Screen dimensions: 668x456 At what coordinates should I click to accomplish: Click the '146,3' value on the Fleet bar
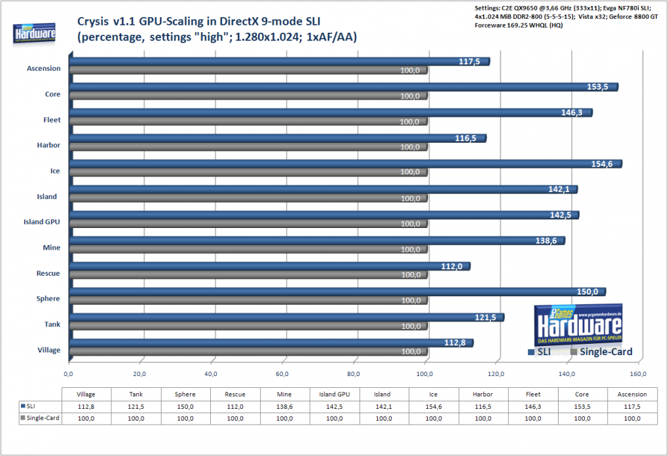point(572,113)
